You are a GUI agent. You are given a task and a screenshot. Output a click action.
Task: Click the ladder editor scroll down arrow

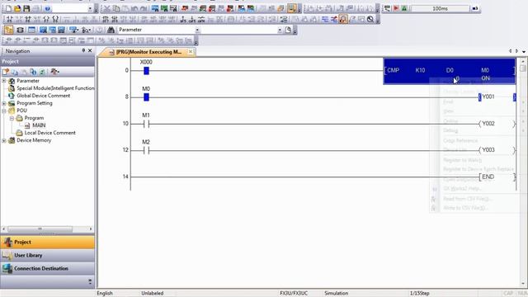(x=522, y=284)
